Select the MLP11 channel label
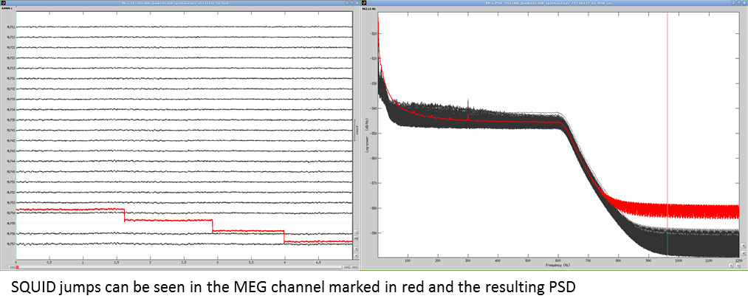 [x=10, y=27]
